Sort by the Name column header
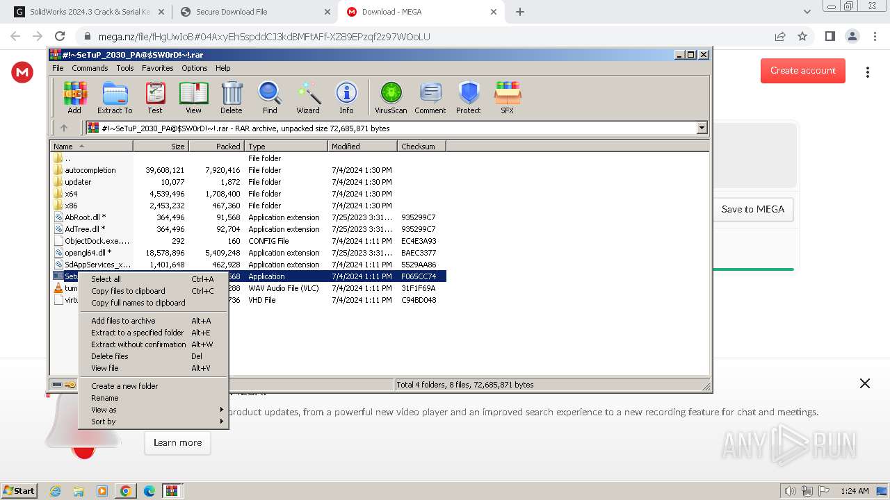This screenshot has height=500, width=890. tap(91, 147)
